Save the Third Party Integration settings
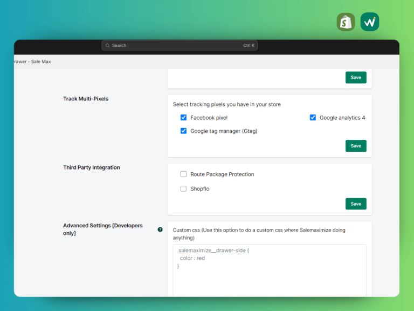Viewport: 414px width, 311px height. click(356, 204)
